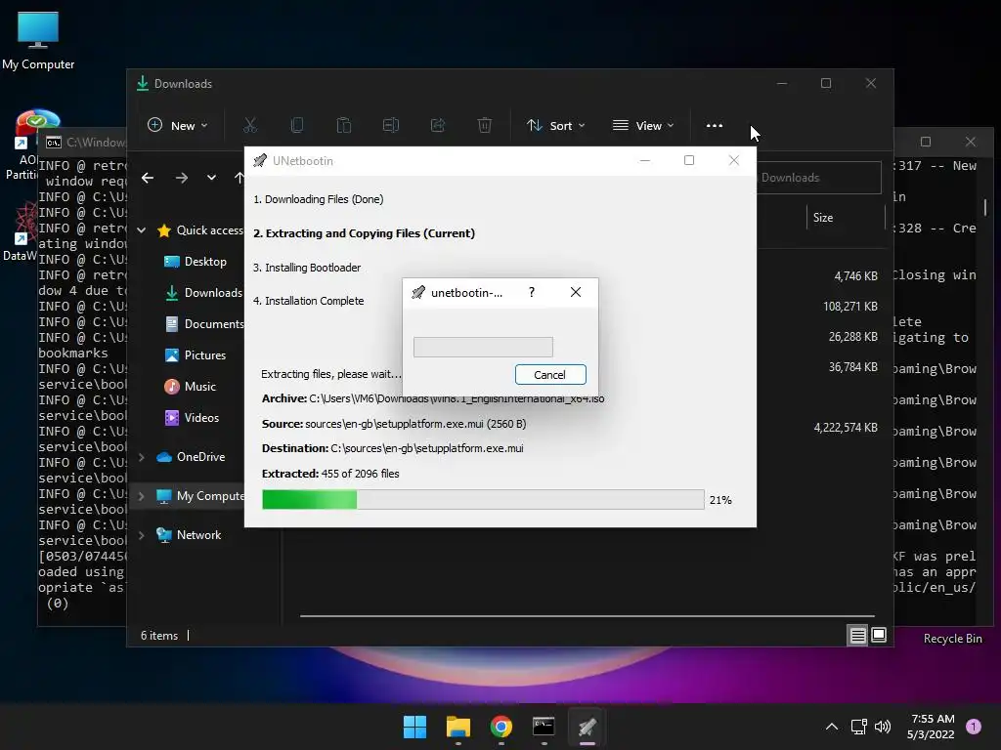Click the green extraction progress bar
The height and width of the screenshot is (750, 1001).
pyautogui.click(x=483, y=499)
